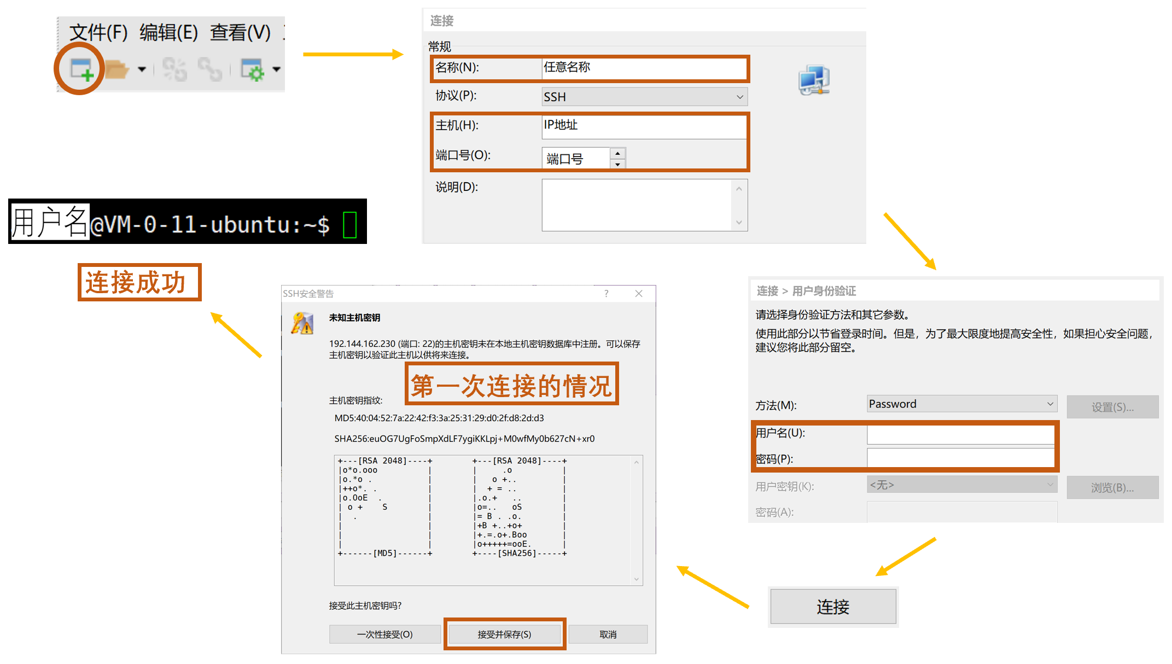
Task: Click 一次性接受(O) in the SSH warning dialog
Action: click(384, 634)
